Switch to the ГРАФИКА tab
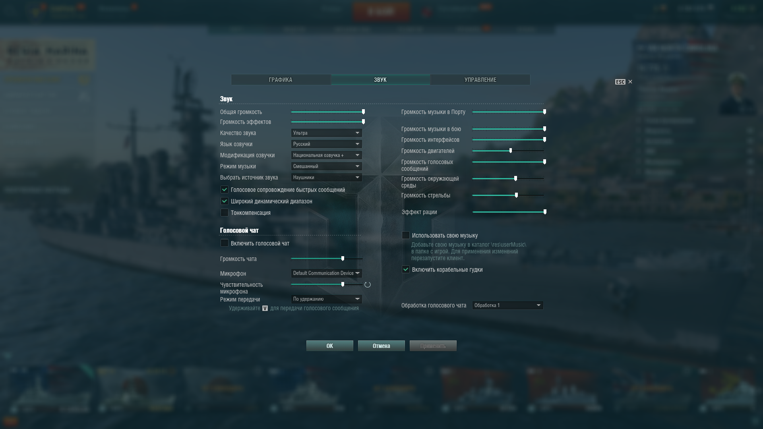The width and height of the screenshot is (763, 429). [x=281, y=80]
